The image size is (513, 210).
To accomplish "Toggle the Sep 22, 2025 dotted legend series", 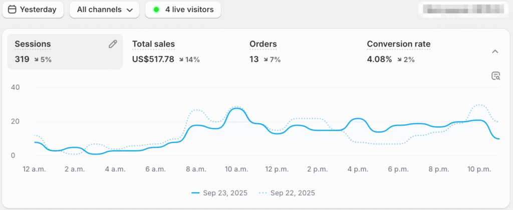I will [x=287, y=192].
